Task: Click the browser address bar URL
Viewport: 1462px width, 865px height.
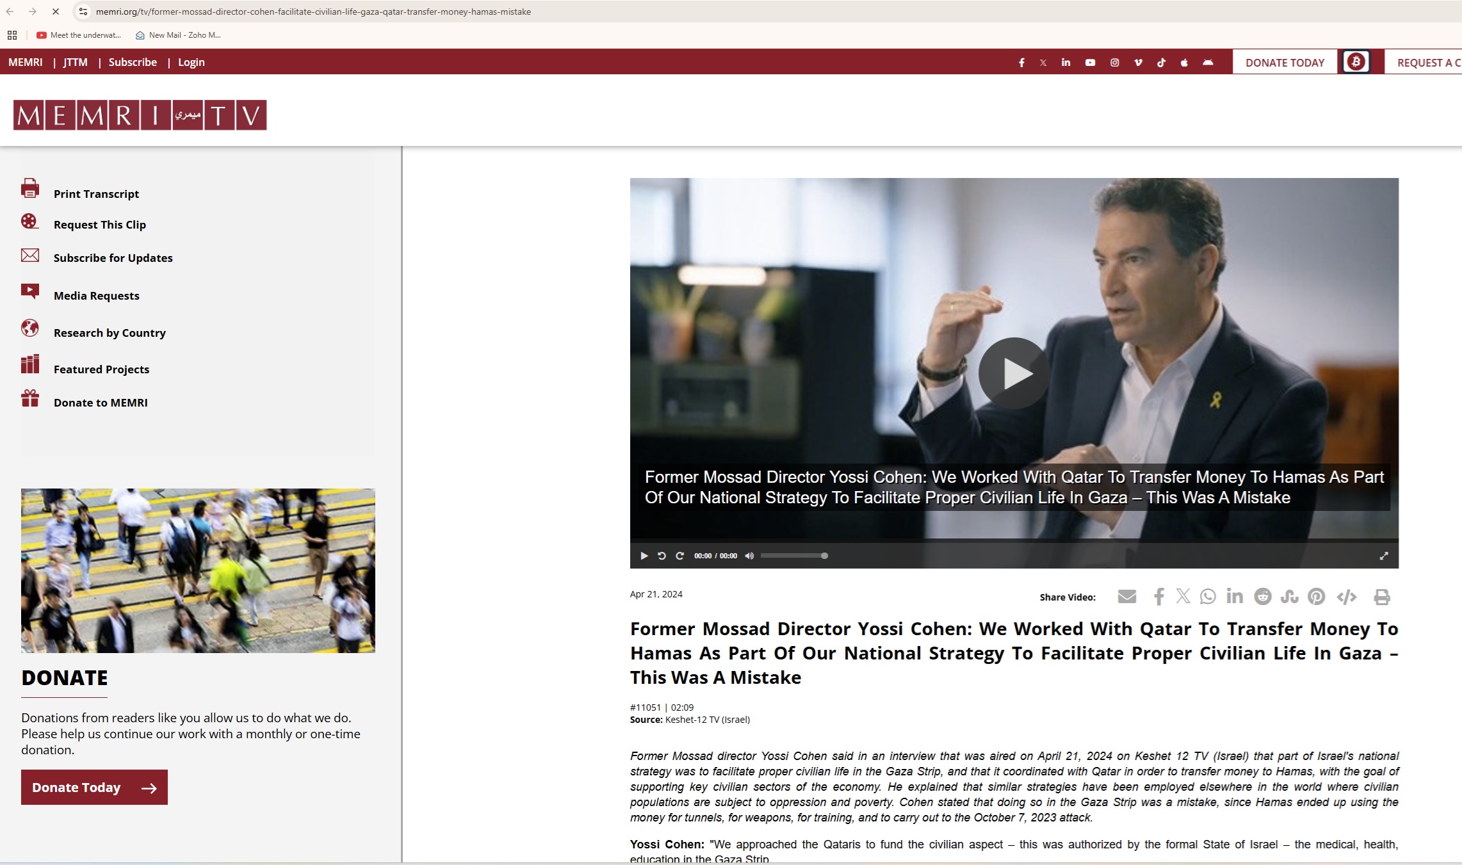Action: tap(313, 12)
